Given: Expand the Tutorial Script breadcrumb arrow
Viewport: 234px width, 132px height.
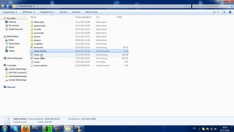Looking at the screenshot, I should [x=34, y=6].
